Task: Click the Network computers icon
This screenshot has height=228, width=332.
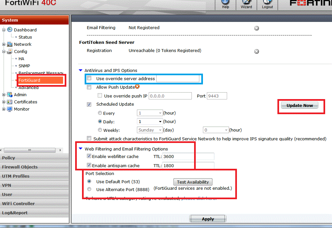Action: pyautogui.click(x=10, y=44)
